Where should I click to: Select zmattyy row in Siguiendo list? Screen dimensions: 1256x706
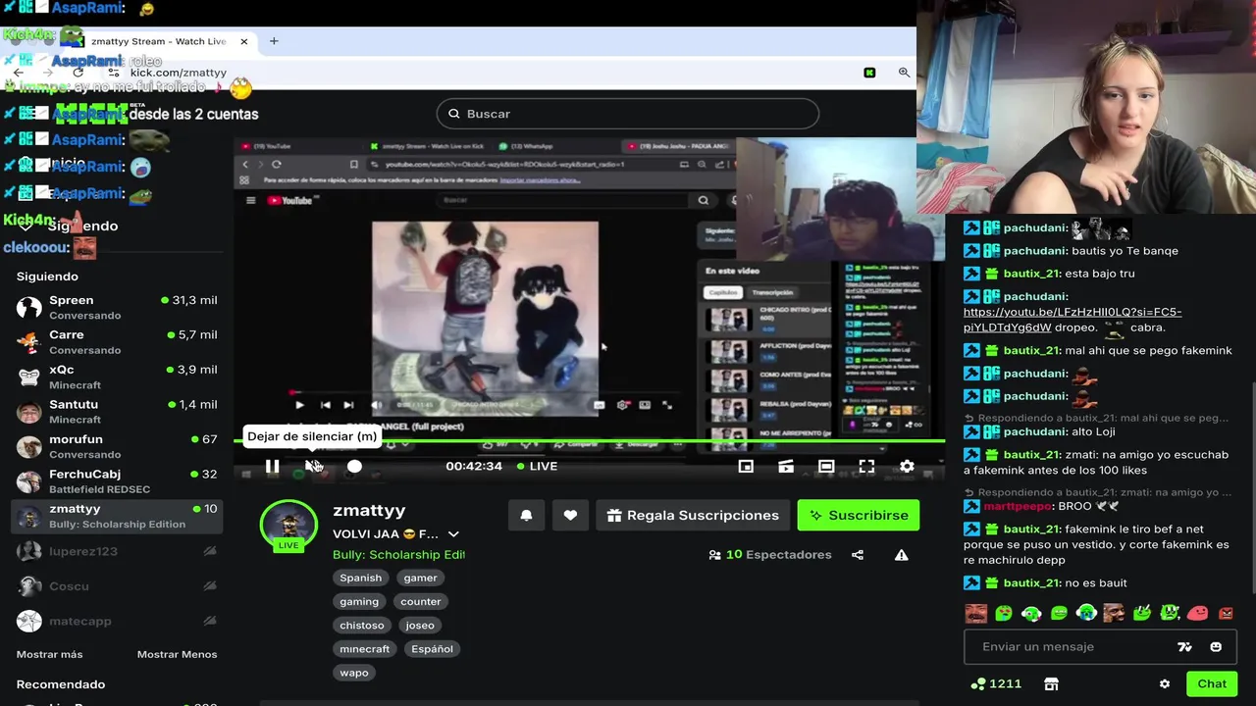coord(117,516)
